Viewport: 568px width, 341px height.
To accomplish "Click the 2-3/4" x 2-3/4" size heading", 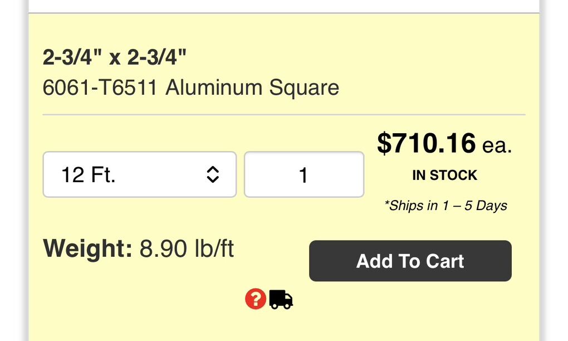I will [115, 58].
